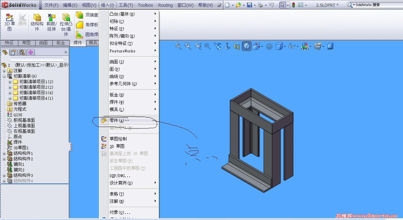Switch to the 曲面 command tab
403x220 pixels.
point(44,43)
